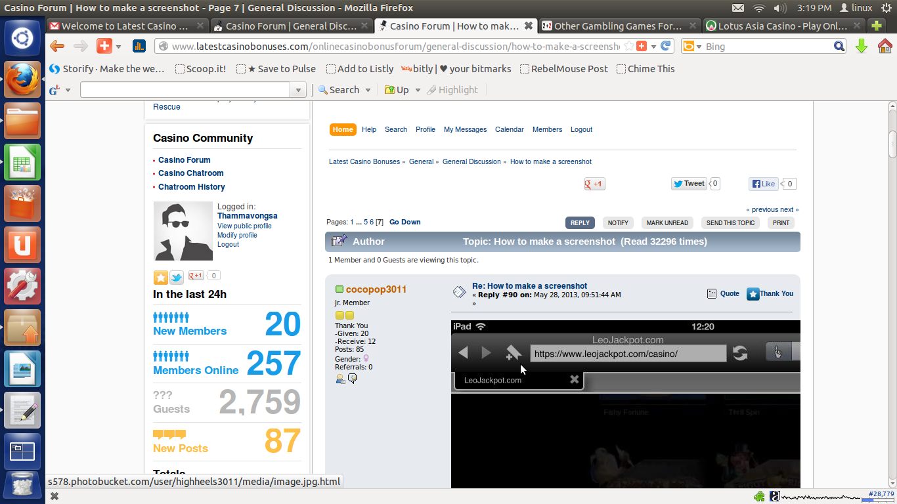Open Firefox home page icon
The width and height of the screenshot is (897, 504).
[x=885, y=46]
